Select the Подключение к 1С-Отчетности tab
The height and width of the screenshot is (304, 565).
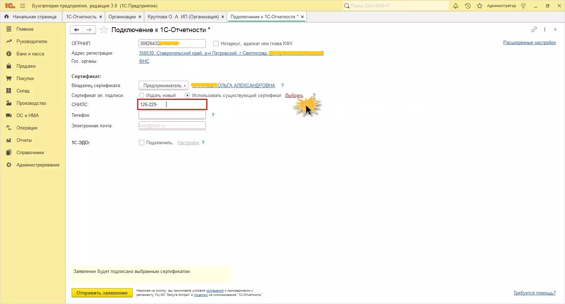click(x=264, y=17)
